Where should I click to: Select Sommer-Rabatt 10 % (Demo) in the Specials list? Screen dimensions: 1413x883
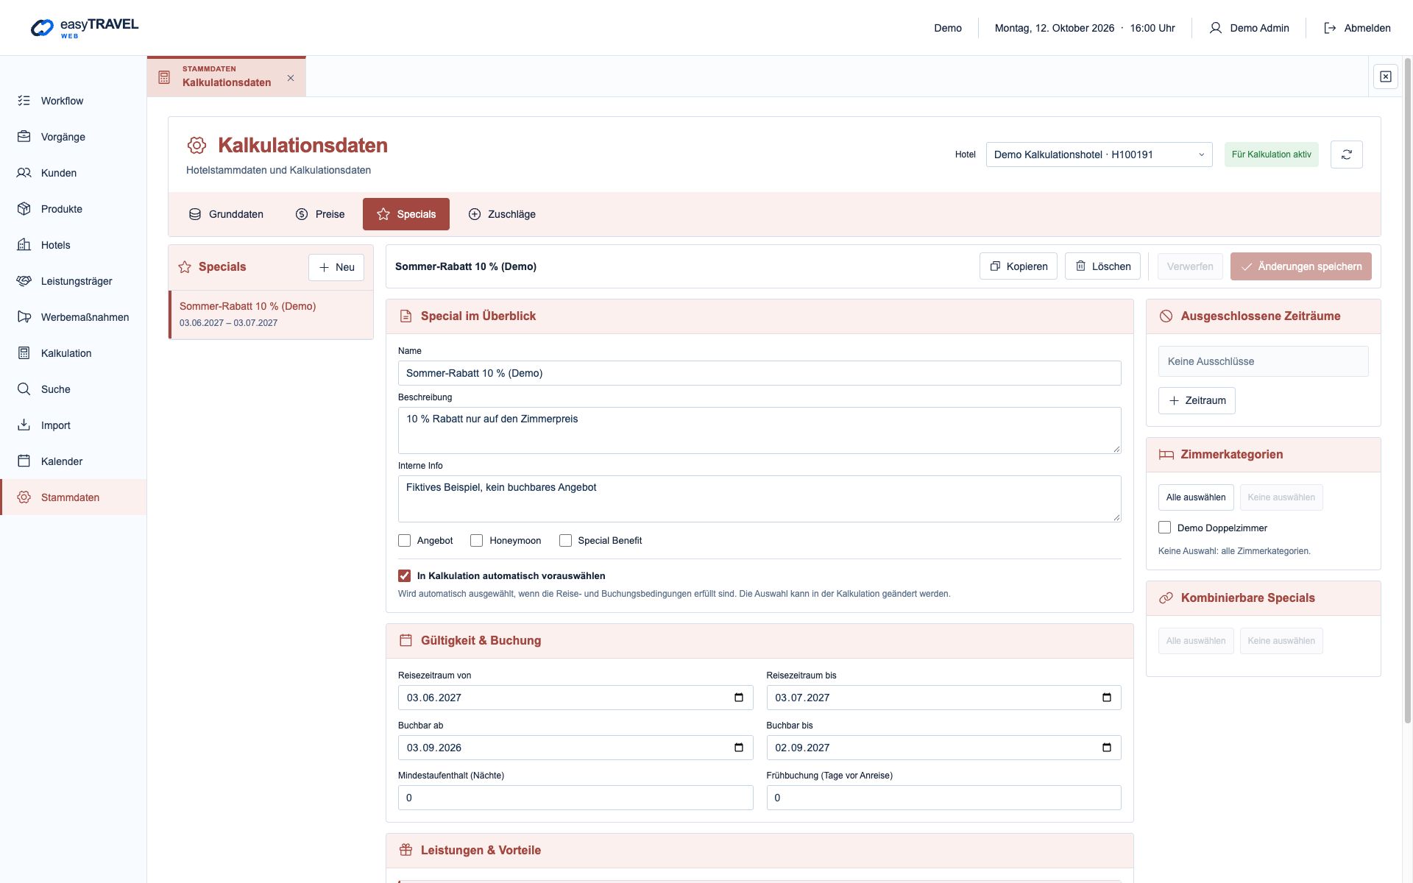[x=271, y=314]
